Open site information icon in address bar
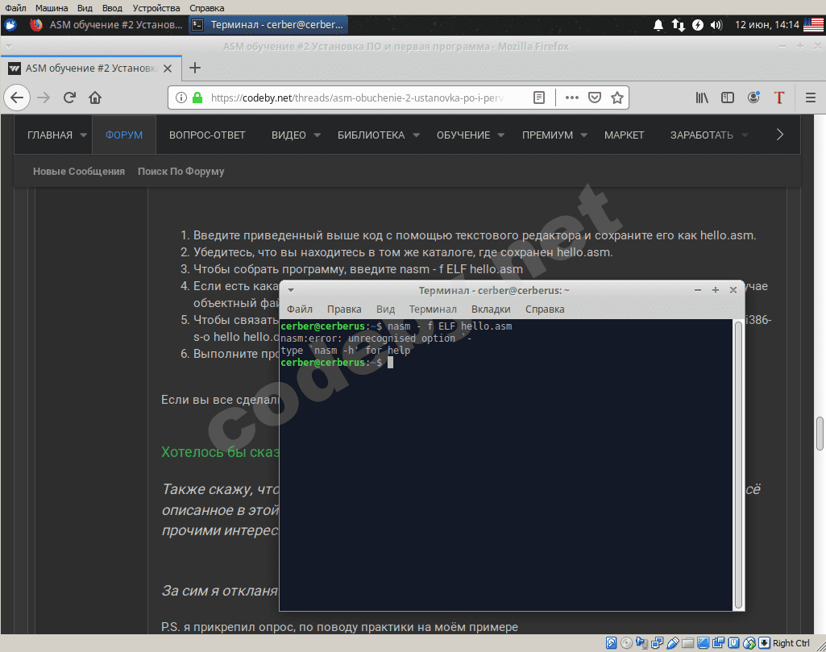Image resolution: width=826 pixels, height=652 pixels. coord(181,98)
